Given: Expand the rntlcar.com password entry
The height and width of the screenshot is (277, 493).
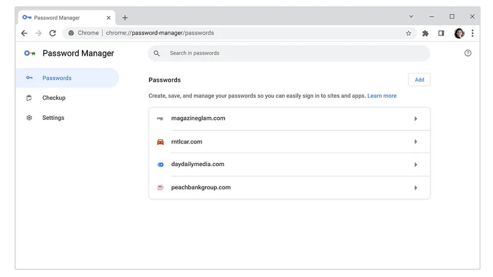Looking at the screenshot, I should tap(416, 142).
